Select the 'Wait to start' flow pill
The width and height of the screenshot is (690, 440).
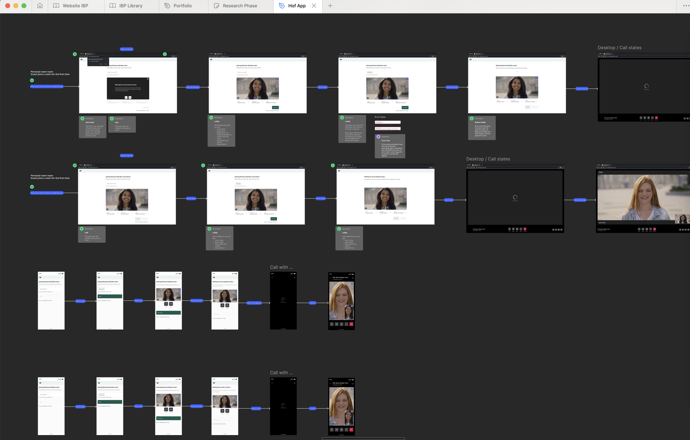tap(256, 409)
